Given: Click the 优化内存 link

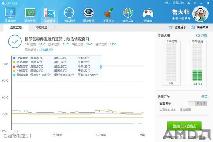Looking at the screenshot, I should point(202,36).
